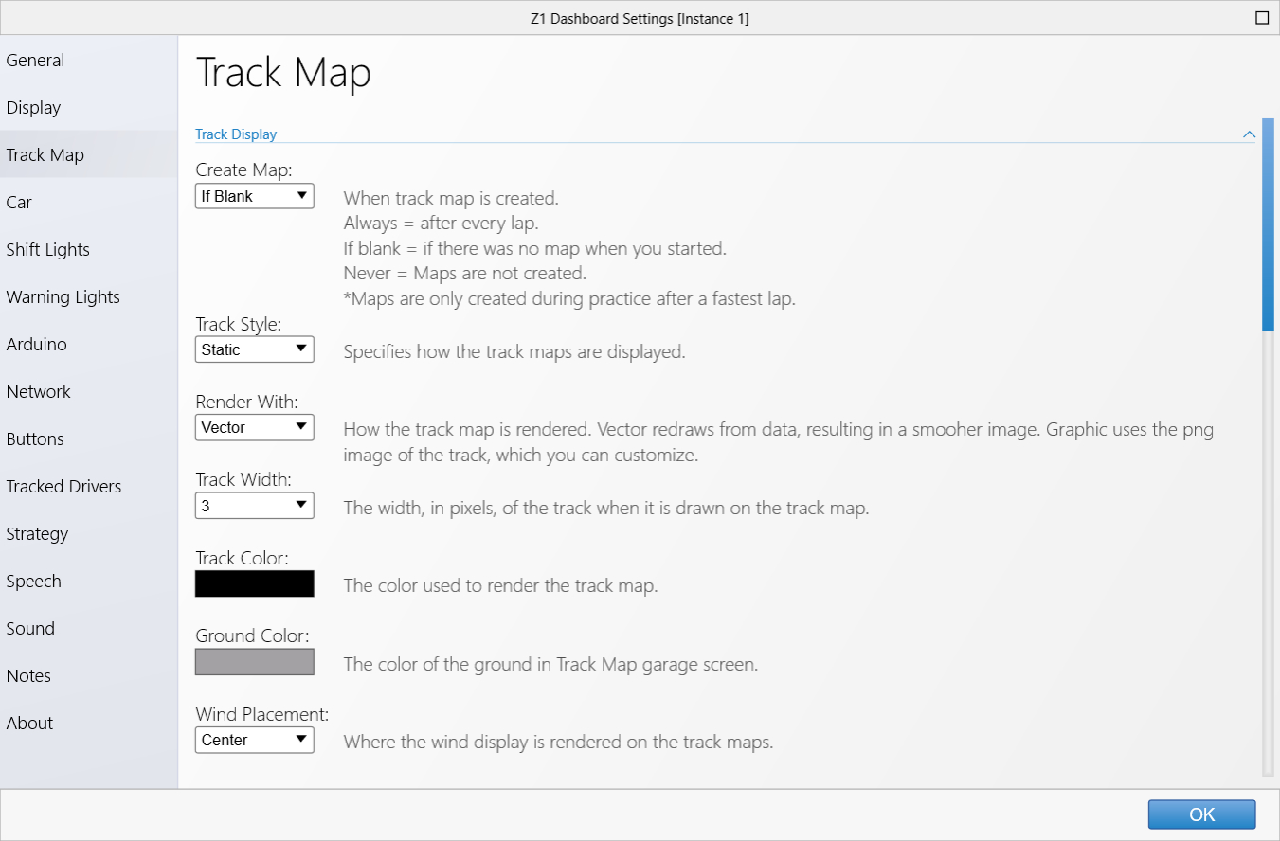This screenshot has height=841, width=1280.
Task: Open the Wind Placement dropdown
Action: coord(254,740)
